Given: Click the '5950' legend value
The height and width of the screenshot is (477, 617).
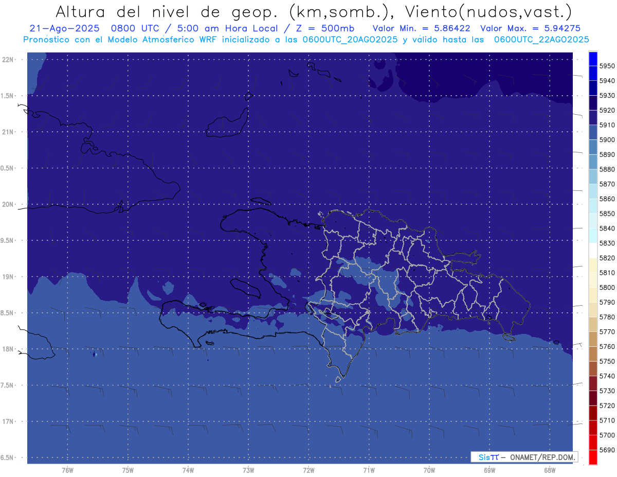Looking at the screenshot, I should click(x=607, y=66).
